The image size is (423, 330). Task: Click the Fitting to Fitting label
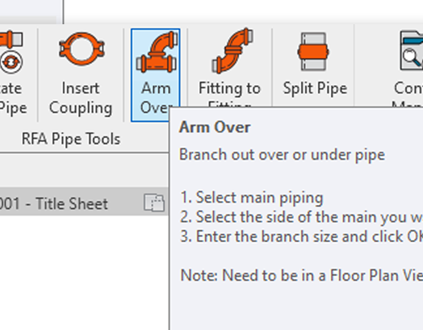229,94
